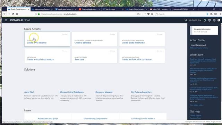Click the Pocket save icon

(x=148, y=14)
